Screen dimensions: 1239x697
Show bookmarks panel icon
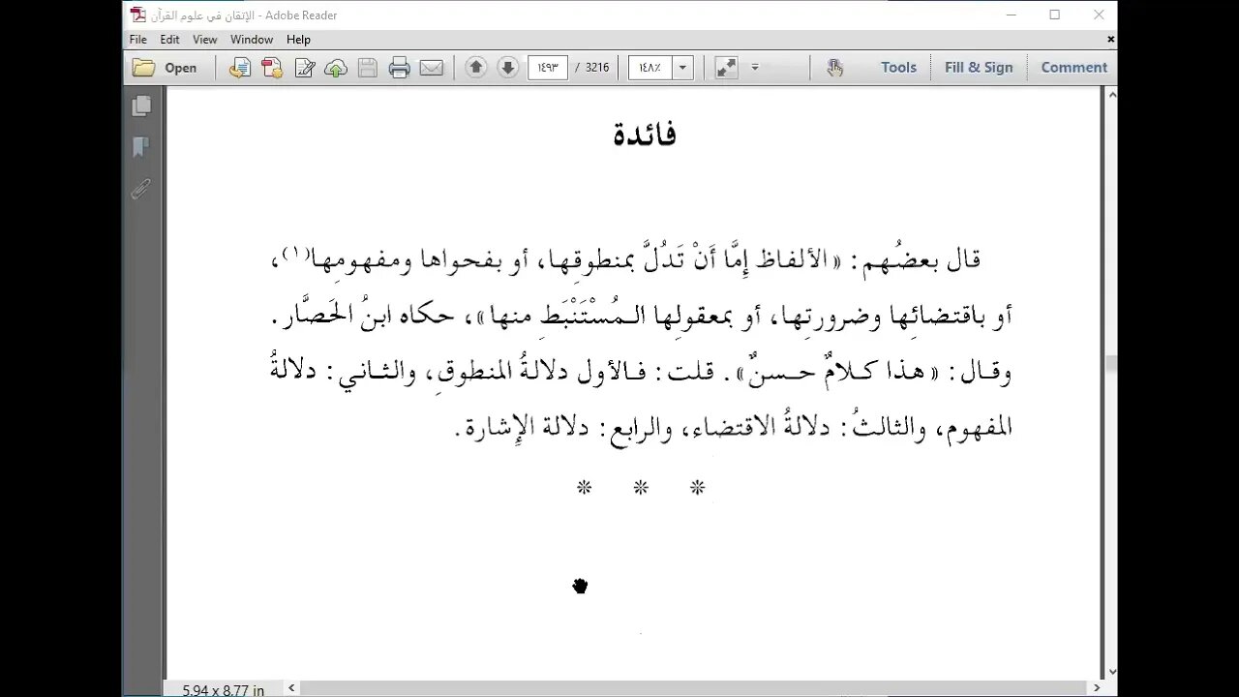point(141,147)
